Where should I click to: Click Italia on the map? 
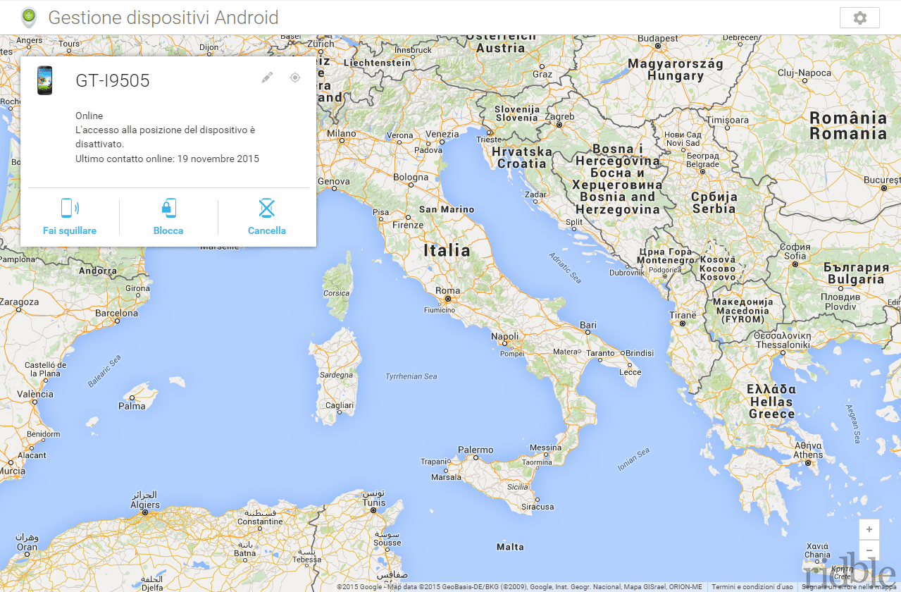pyautogui.click(x=449, y=249)
